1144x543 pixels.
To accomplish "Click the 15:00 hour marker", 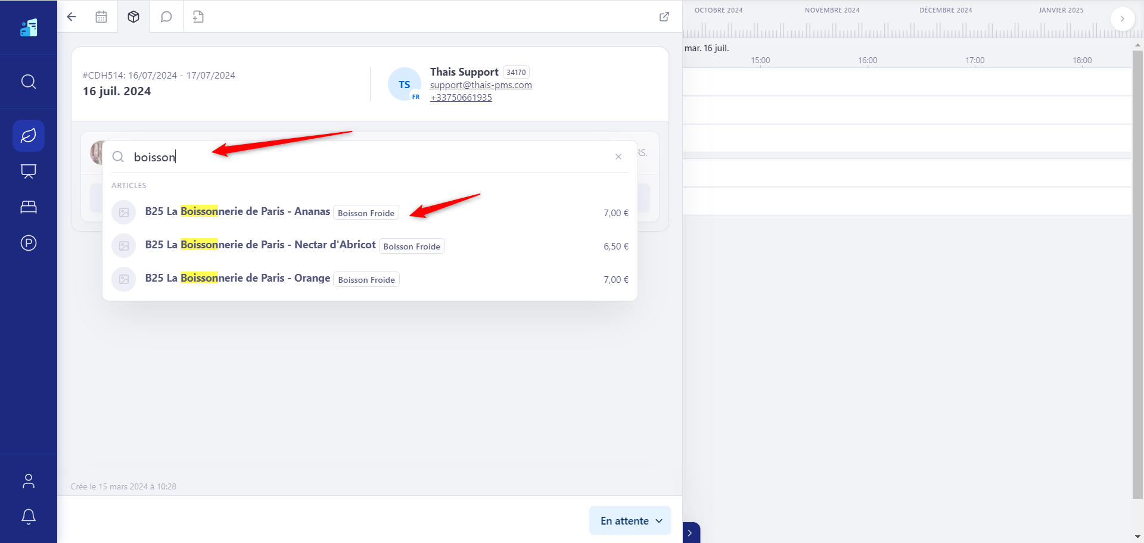I will 760,60.
